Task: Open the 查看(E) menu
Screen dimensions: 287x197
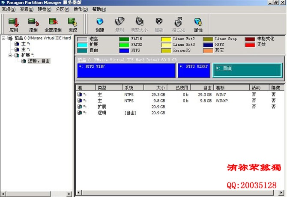Action: click(x=27, y=9)
